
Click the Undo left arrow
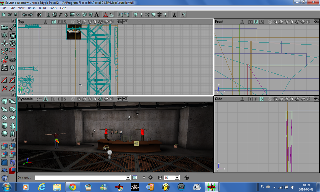(x=24, y=14)
